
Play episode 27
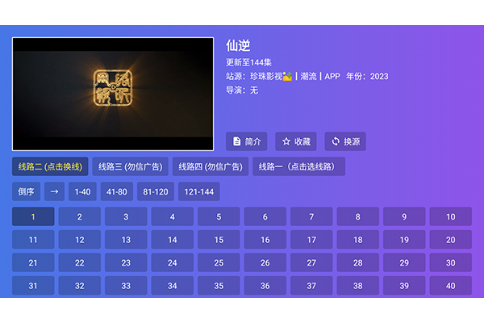point(311,262)
